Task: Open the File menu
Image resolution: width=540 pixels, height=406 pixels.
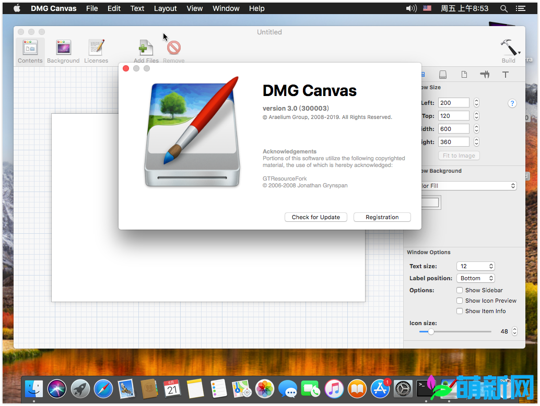Action: click(92, 8)
